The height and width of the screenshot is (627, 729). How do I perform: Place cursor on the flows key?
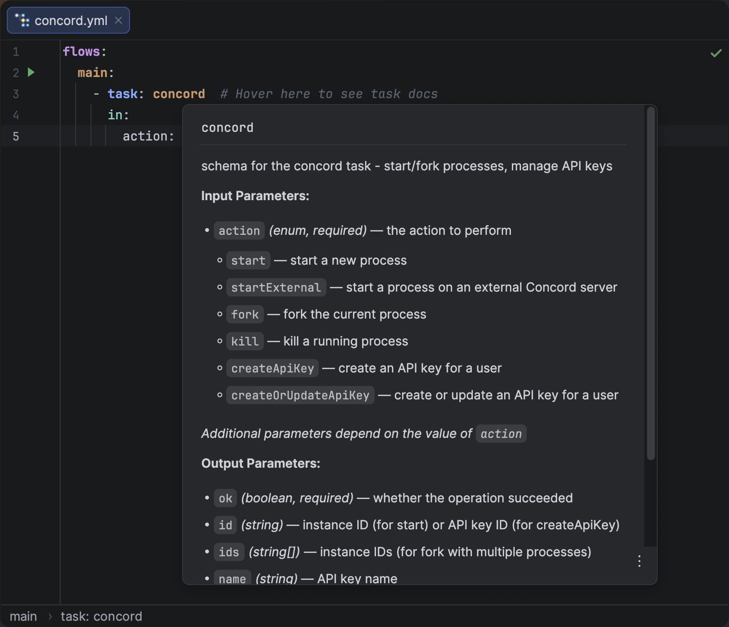[81, 51]
